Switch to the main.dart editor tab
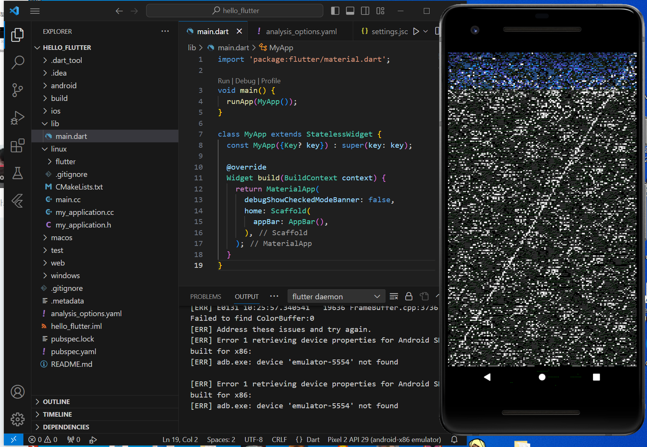Viewport: 647px width, 447px height. 213,31
